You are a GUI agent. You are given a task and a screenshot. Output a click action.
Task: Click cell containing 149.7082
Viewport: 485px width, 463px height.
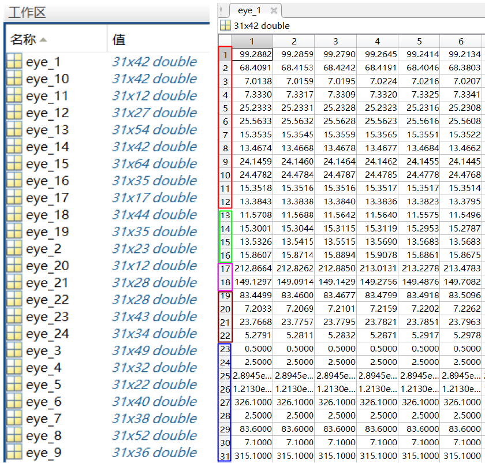[x=461, y=282]
